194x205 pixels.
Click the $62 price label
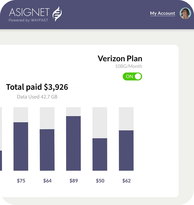pos(126,180)
